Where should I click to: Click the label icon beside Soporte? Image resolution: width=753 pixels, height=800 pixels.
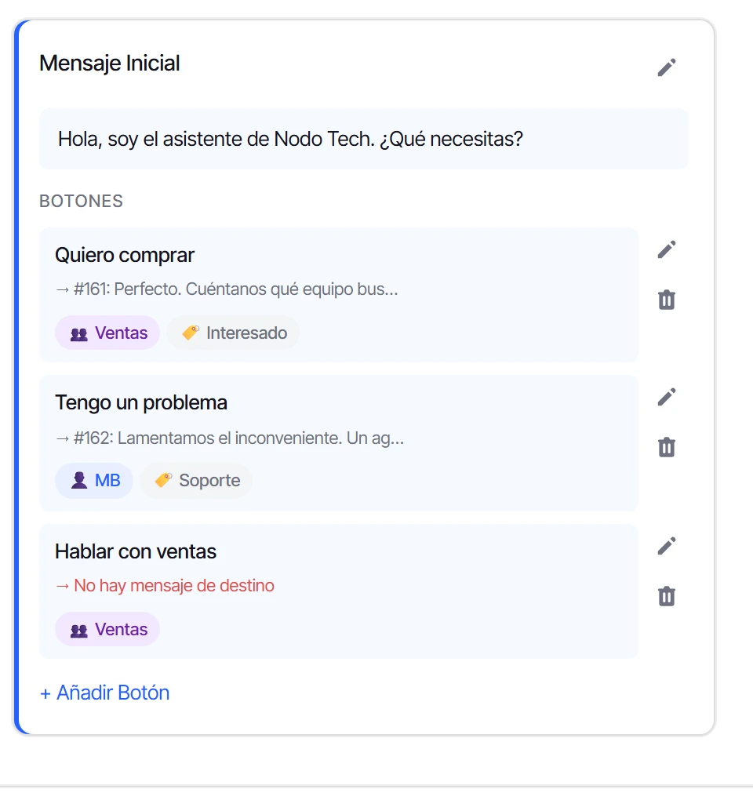pos(163,480)
